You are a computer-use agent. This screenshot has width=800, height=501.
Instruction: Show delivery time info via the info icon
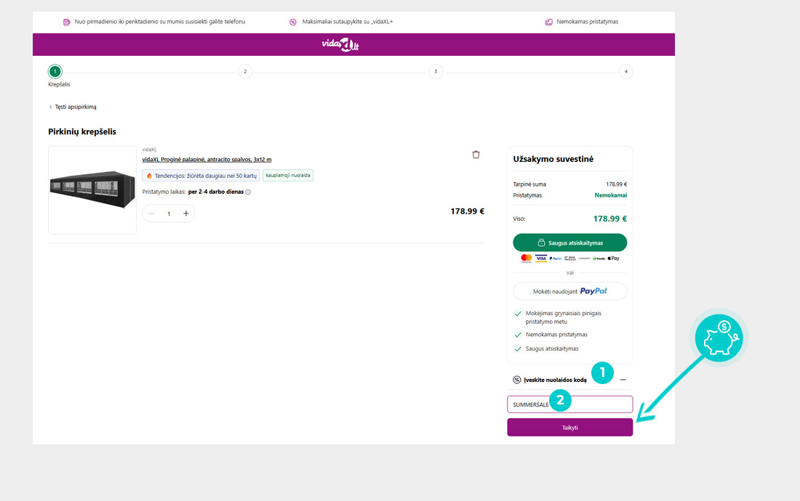click(x=248, y=192)
